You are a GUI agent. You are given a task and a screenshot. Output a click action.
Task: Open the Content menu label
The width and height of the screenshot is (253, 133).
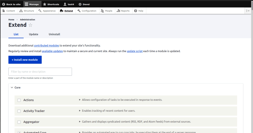coord(10,11)
